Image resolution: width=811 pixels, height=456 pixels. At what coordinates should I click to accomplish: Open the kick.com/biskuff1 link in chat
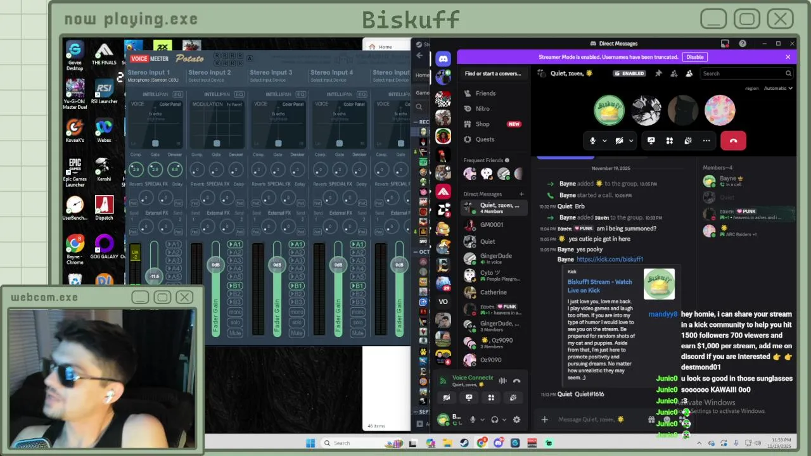[610, 259]
